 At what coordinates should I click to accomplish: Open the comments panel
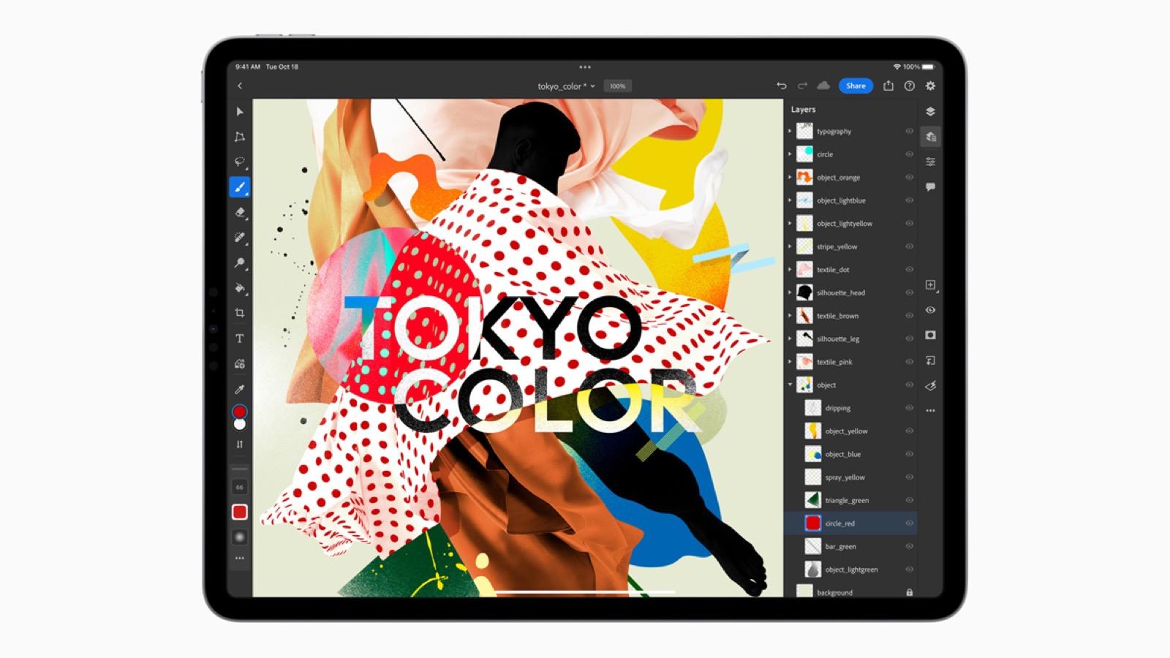[930, 187]
